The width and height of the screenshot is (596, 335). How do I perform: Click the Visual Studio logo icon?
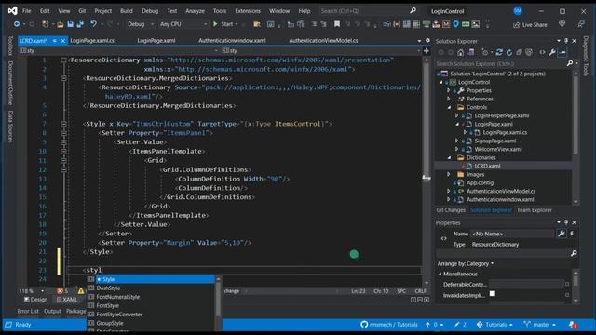tap(12, 11)
